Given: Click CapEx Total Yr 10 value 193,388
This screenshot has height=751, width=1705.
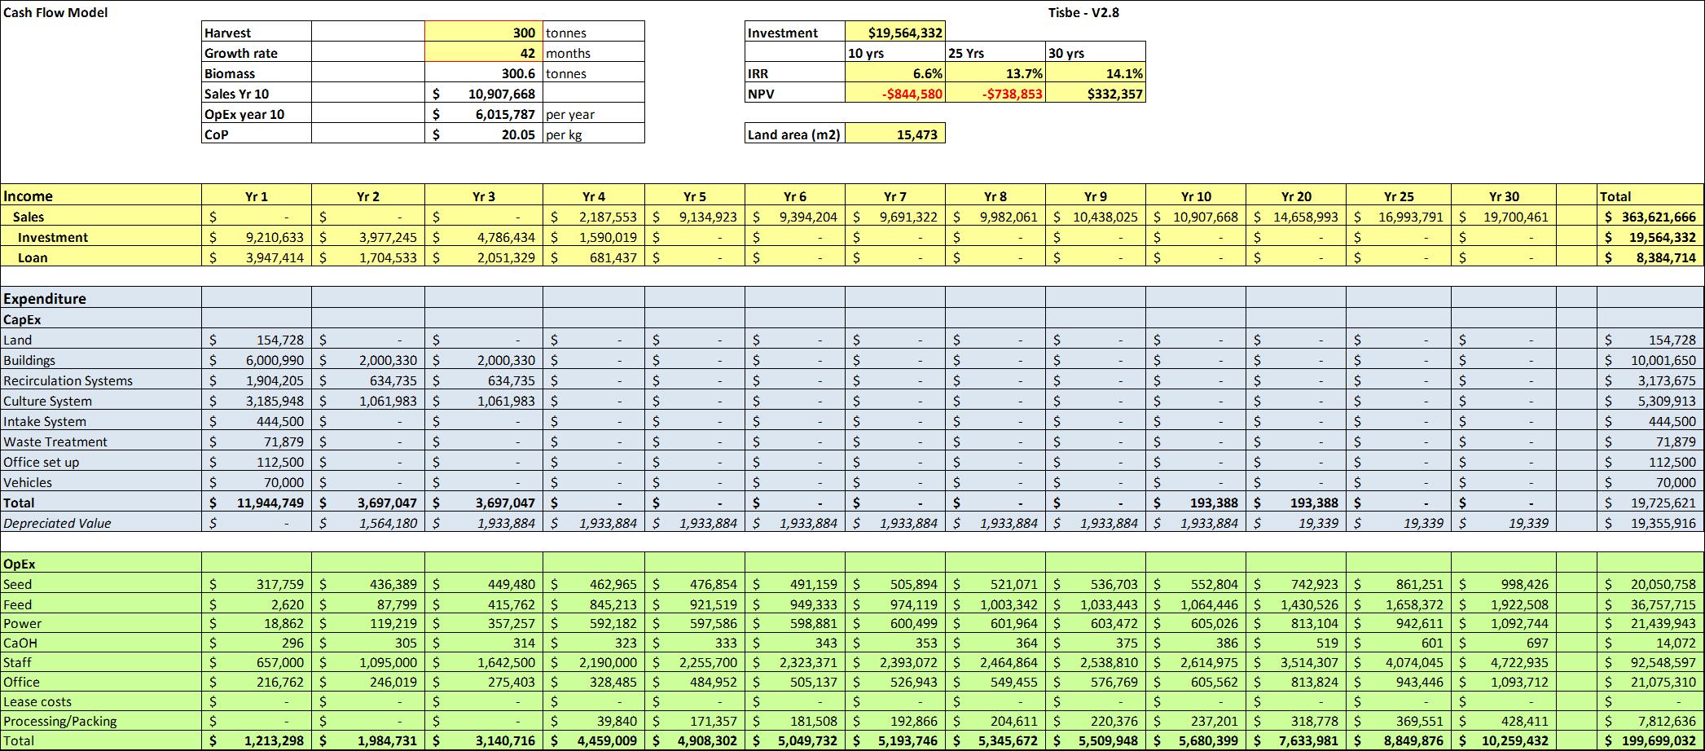Looking at the screenshot, I should point(1196,503).
